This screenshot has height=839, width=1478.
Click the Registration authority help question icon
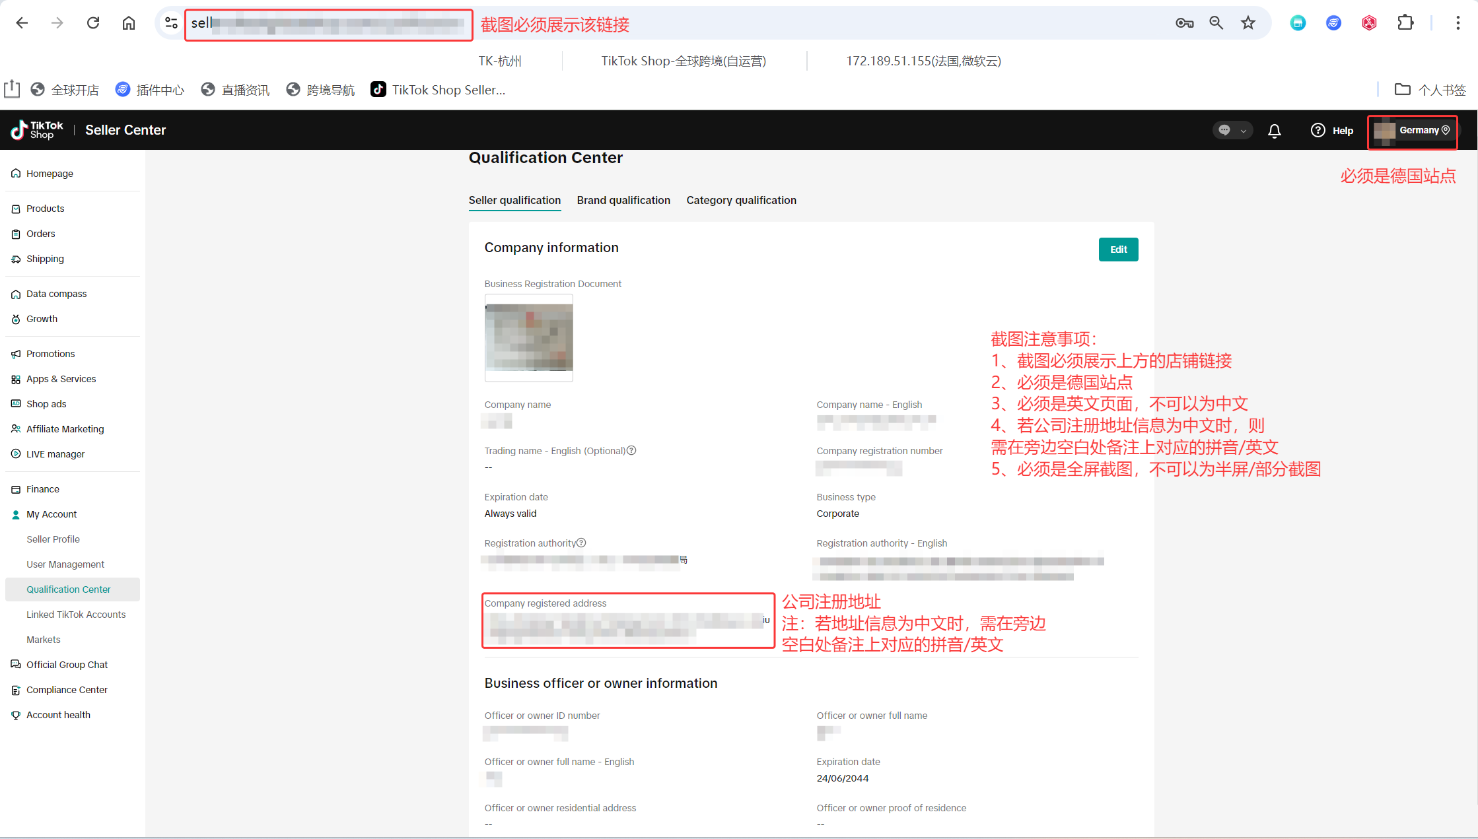[x=581, y=543]
